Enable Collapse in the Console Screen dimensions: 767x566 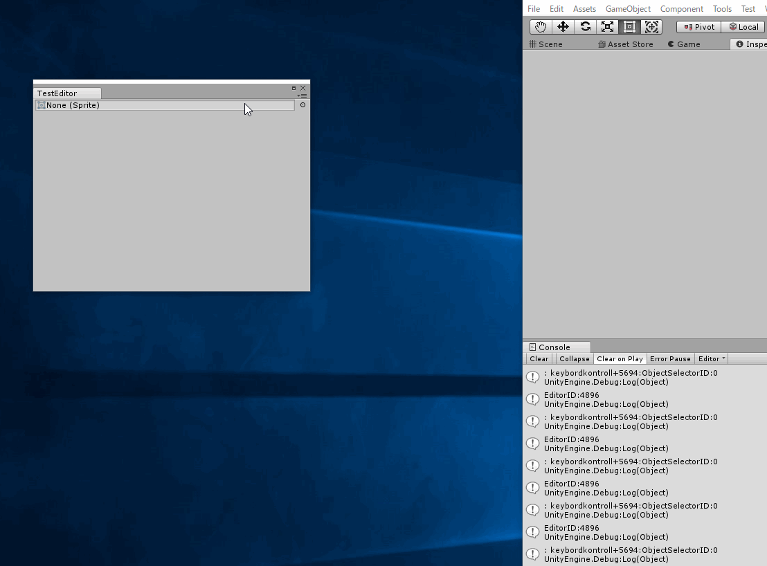pos(574,358)
